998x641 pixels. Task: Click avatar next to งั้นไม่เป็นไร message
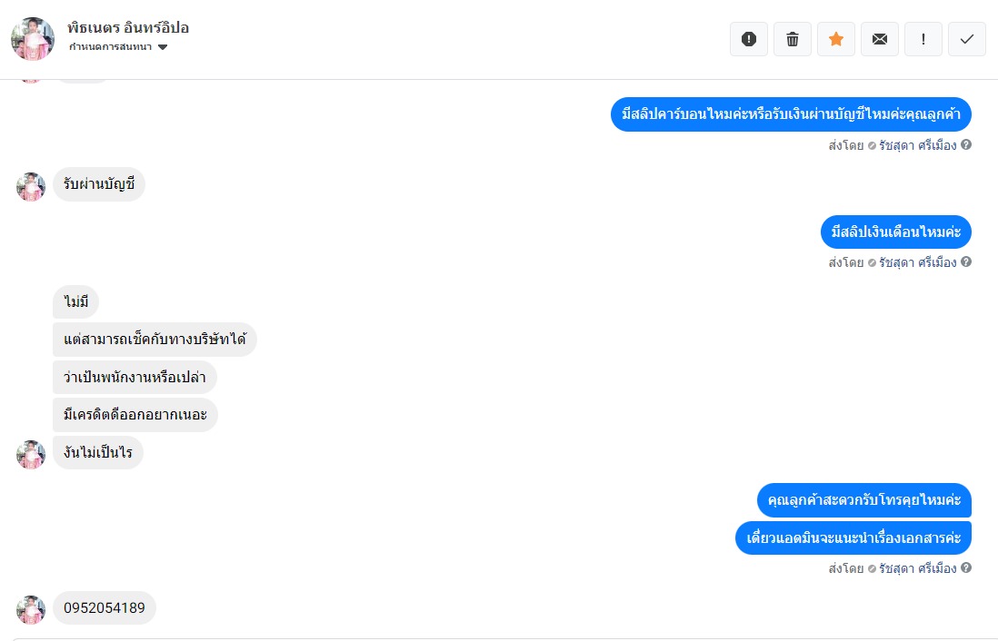pos(31,455)
